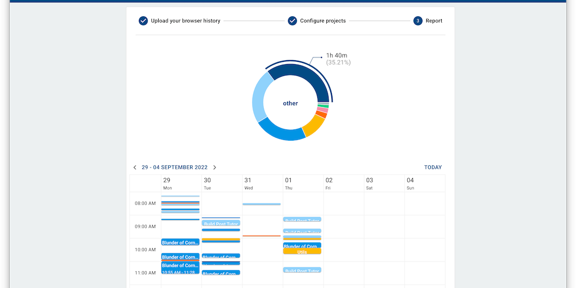Open the 'Upload your browser history' step
The height and width of the screenshot is (288, 576).
coord(186,21)
